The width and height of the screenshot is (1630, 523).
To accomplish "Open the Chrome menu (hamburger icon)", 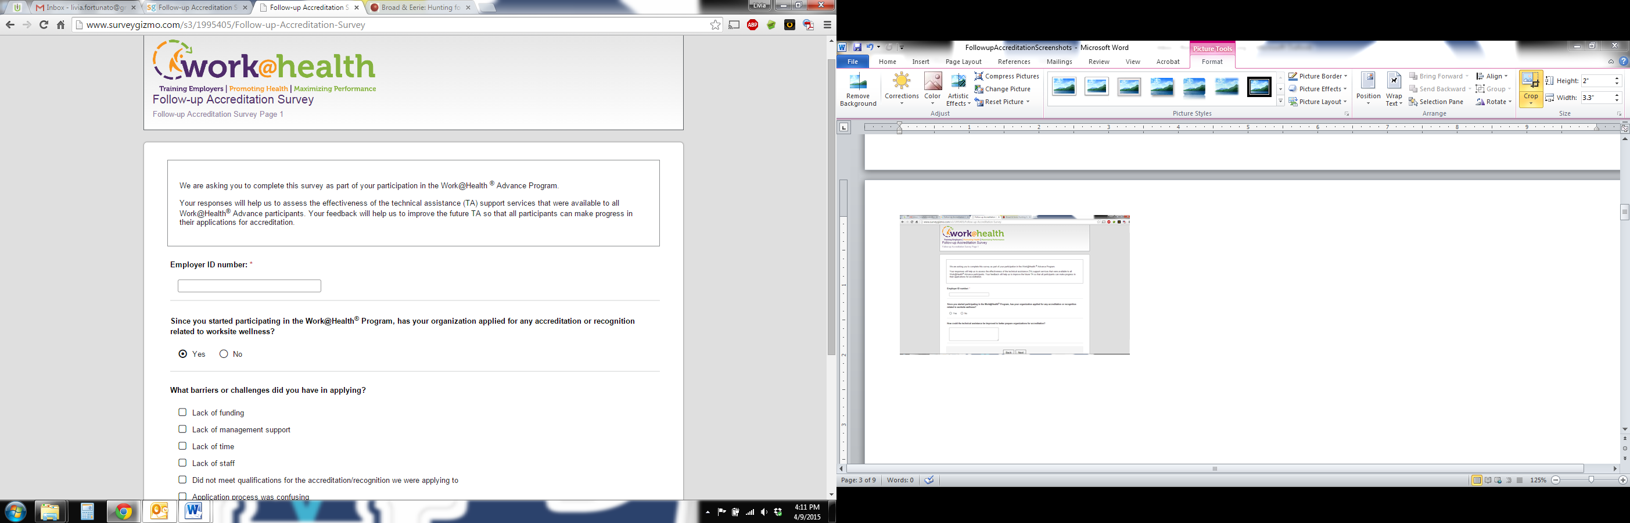I will coord(827,24).
